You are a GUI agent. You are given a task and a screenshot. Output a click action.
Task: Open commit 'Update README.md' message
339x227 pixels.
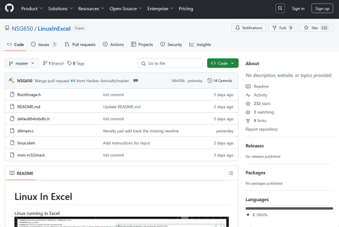[122, 107]
